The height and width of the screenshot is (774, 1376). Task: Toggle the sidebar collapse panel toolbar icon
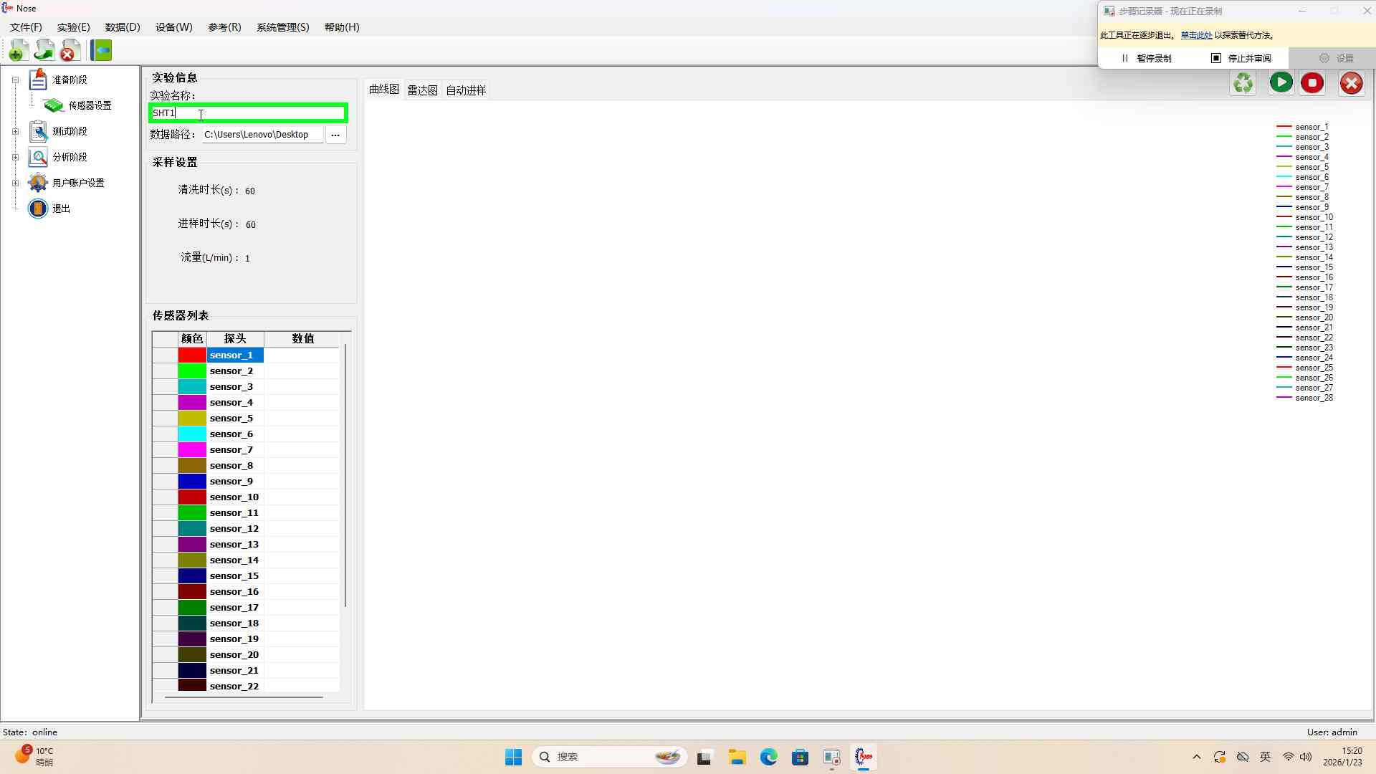point(102,51)
